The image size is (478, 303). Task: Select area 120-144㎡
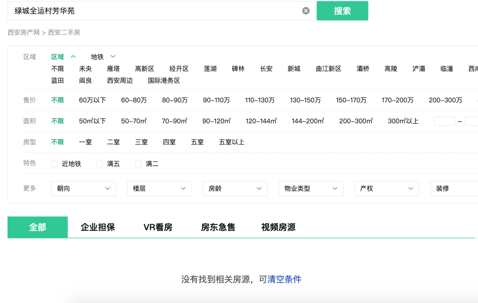(x=261, y=121)
